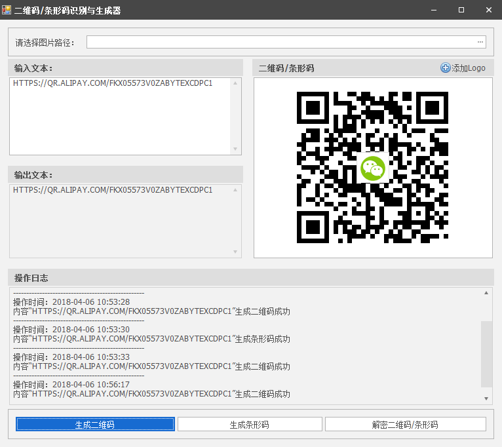The height and width of the screenshot is (447, 502).
Task: Click the operation log scrollbar up arrow
Action: [486, 293]
